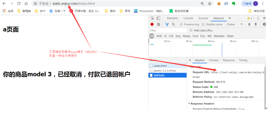This screenshot has width=272, height=121.
Task: Open the Evernote elephant extension
Action: [234, 4]
